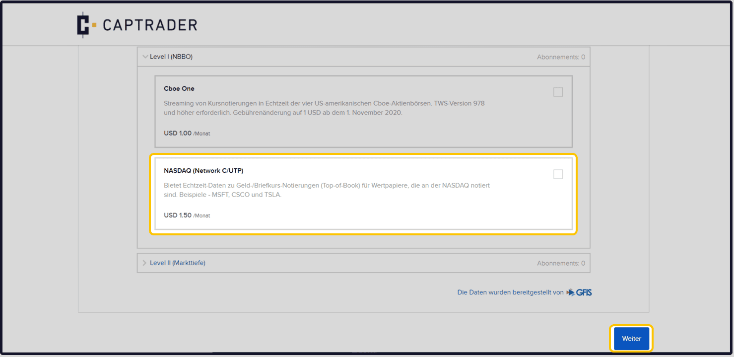Screen dimensions: 734x357
Task: Click the USD 1.50 /Monat price
Action: [x=187, y=215]
